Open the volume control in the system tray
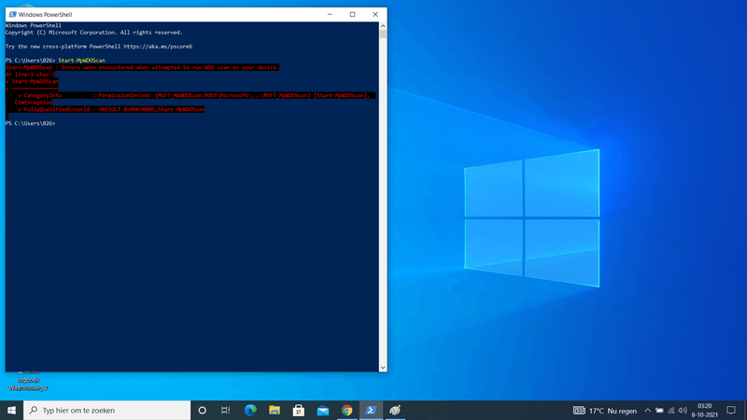Screen dimensions: 747x420 684,410
